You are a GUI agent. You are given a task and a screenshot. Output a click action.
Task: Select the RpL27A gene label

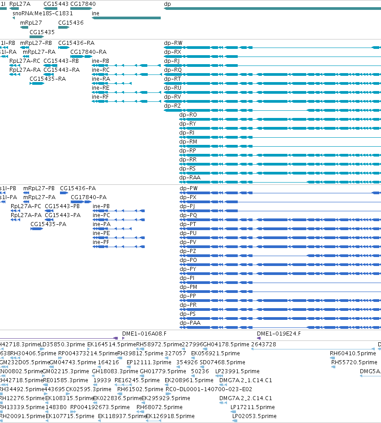coord(20,4)
